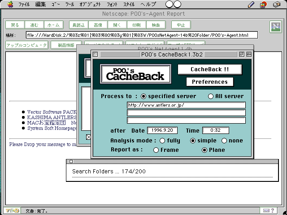Click the POO's CacheBack logo

[x=135, y=74]
